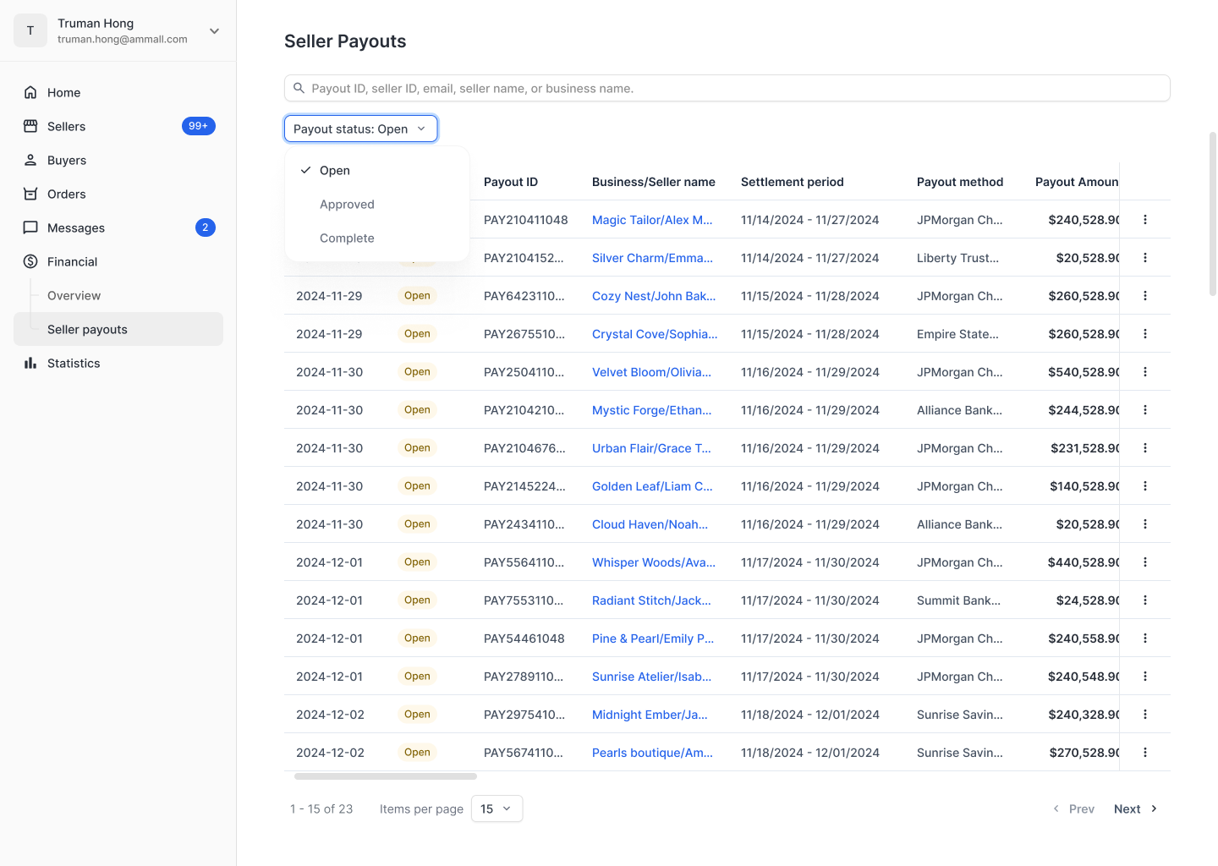The width and height of the screenshot is (1218, 866).
Task: Select Open status option
Action: (377, 171)
